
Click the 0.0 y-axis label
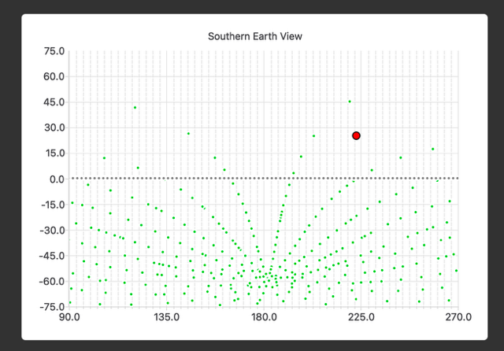point(56,179)
